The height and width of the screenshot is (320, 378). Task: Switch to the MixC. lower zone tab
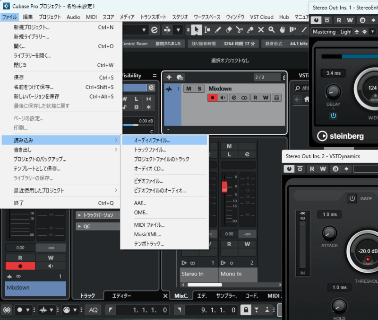tap(181, 295)
